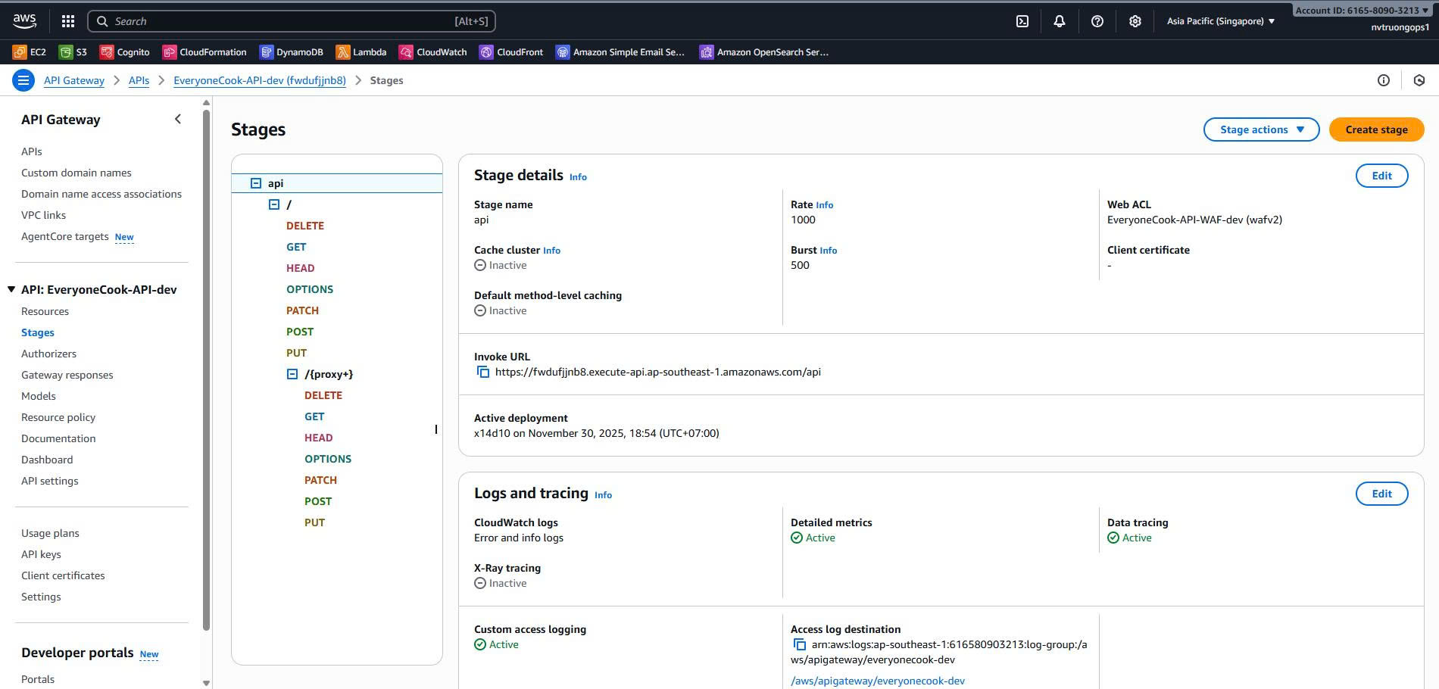Open Dashboard in the side navigation
Image resolution: width=1439 pixels, height=689 pixels.
pyautogui.click(x=47, y=460)
